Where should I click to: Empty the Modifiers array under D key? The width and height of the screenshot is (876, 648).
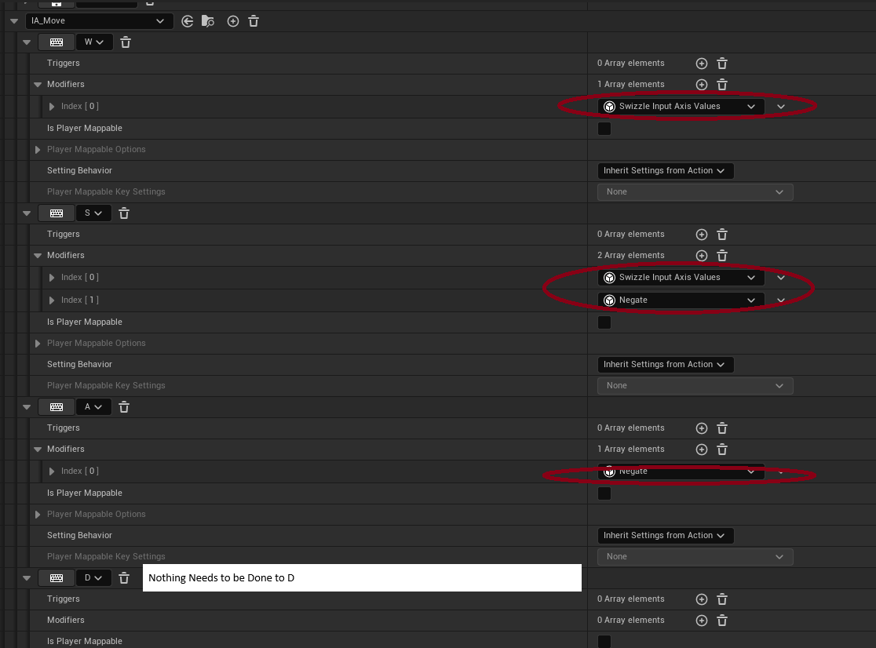pyautogui.click(x=722, y=620)
